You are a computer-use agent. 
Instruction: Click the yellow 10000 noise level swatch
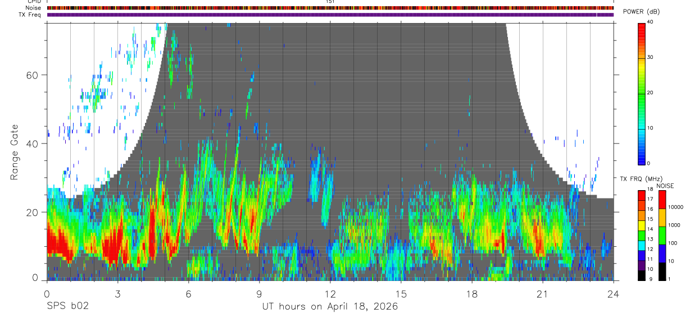pyautogui.click(x=662, y=218)
